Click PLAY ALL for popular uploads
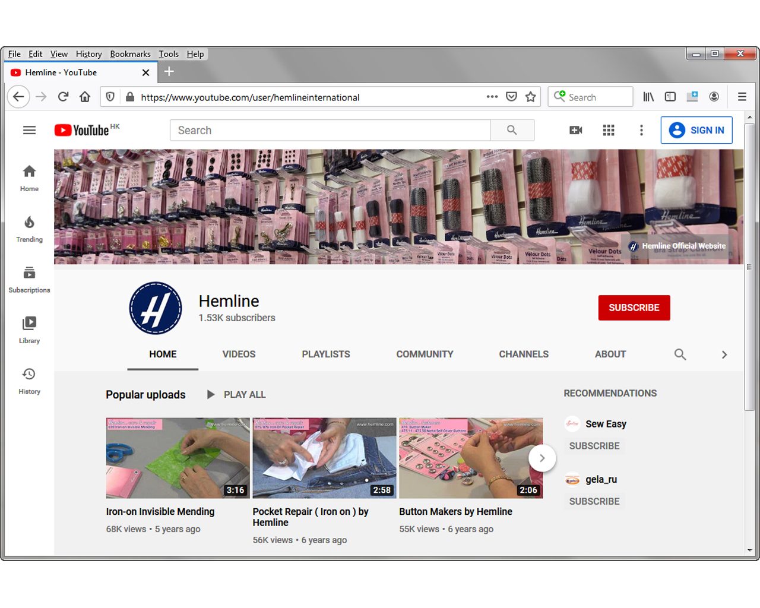This screenshot has height=608, width=760. [236, 395]
